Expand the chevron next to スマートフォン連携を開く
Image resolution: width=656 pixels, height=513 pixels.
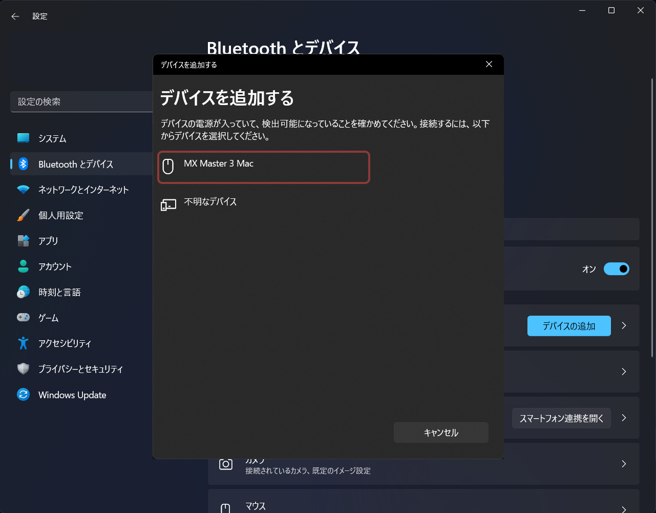tap(624, 418)
